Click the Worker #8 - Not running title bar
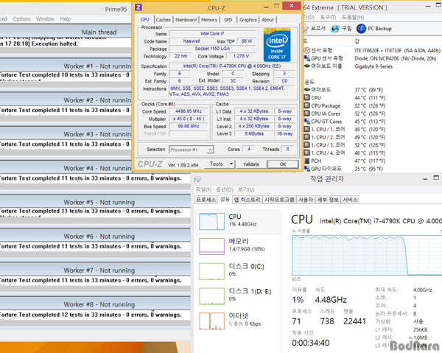This screenshot has width=442, height=353. (x=95, y=304)
